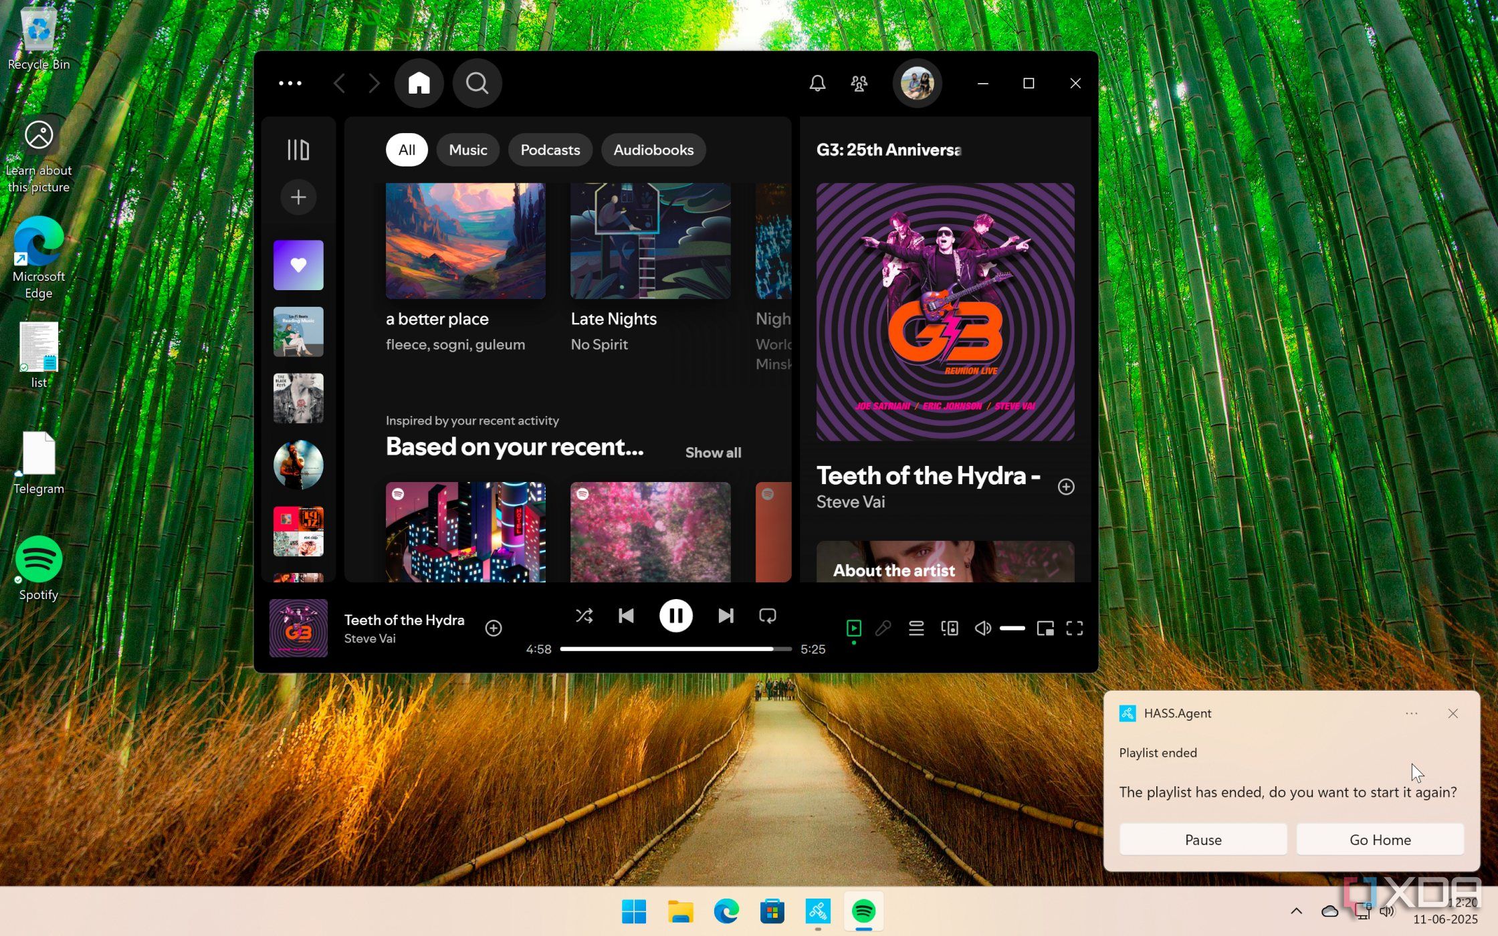
Task: Go back with the left arrow in Spotify
Action: click(x=339, y=84)
